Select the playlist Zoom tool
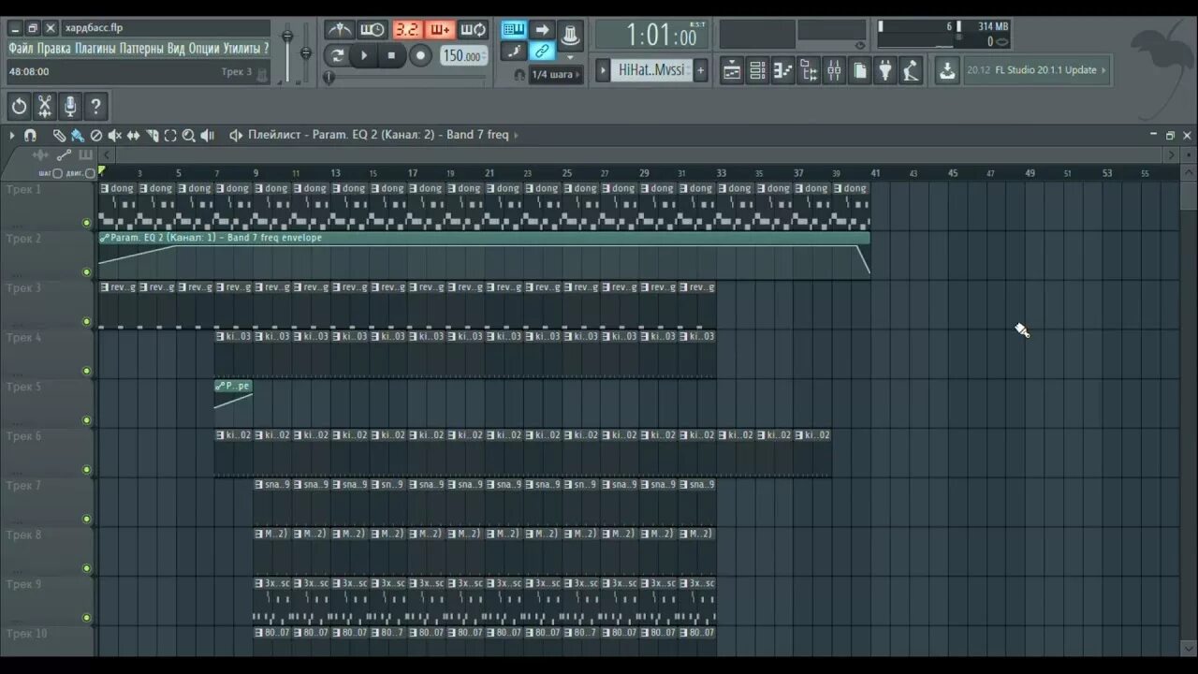The height and width of the screenshot is (674, 1198). pos(189,136)
